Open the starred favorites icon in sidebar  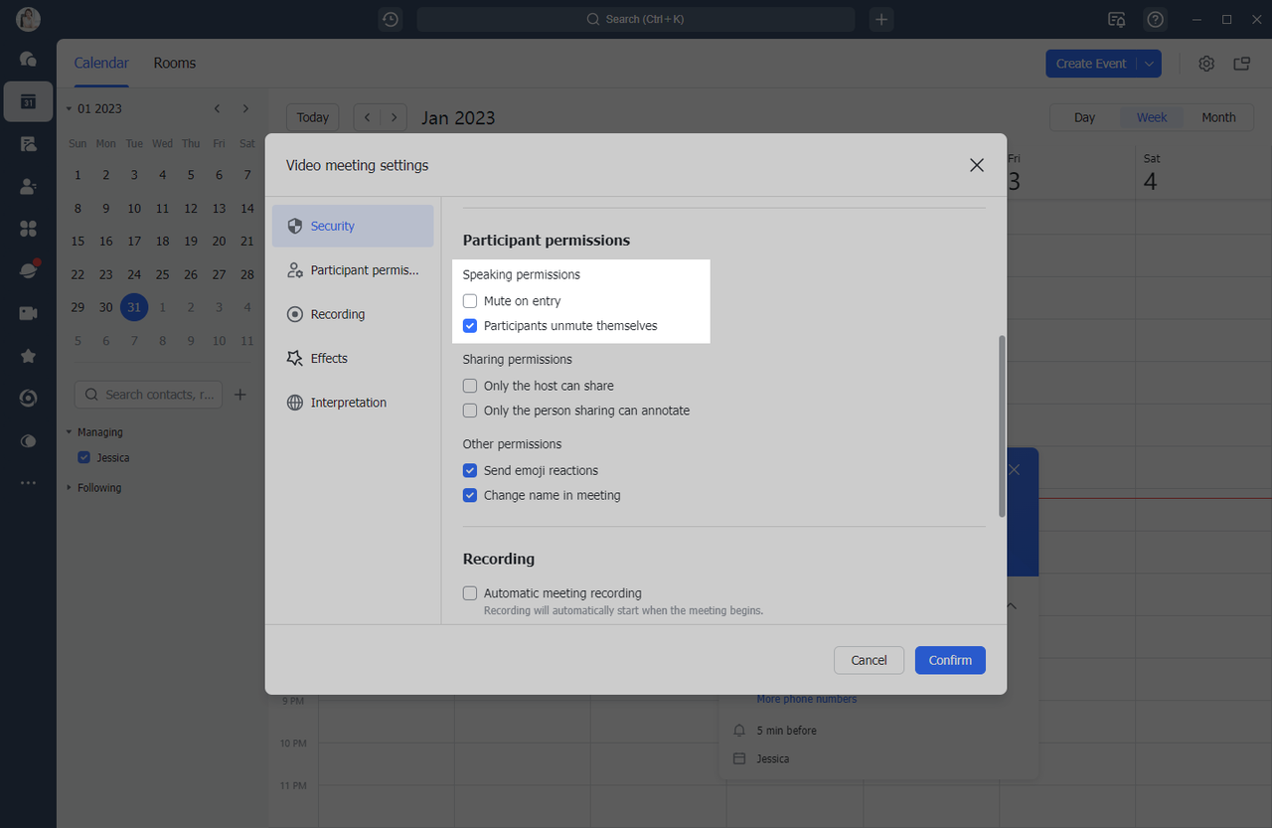click(x=28, y=356)
